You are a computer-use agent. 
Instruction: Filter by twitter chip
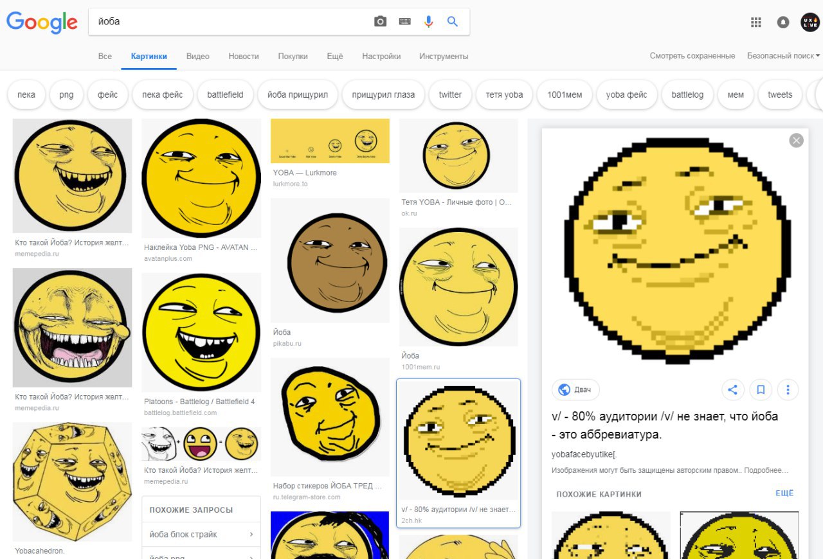tap(450, 94)
